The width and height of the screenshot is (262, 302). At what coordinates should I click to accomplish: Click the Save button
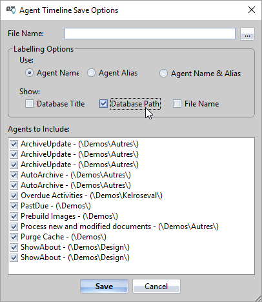coord(104,287)
